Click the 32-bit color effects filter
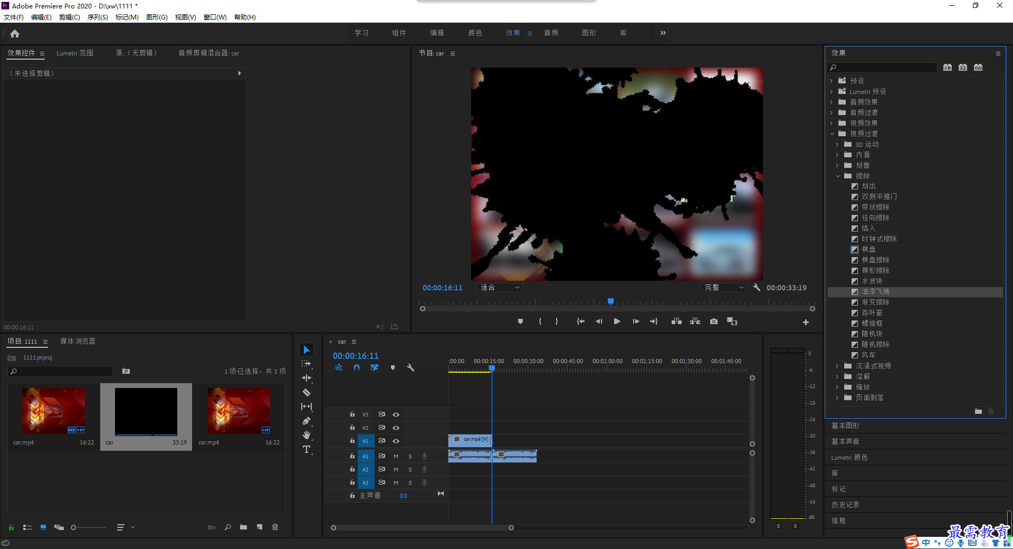The height and width of the screenshot is (549, 1013). [963, 68]
